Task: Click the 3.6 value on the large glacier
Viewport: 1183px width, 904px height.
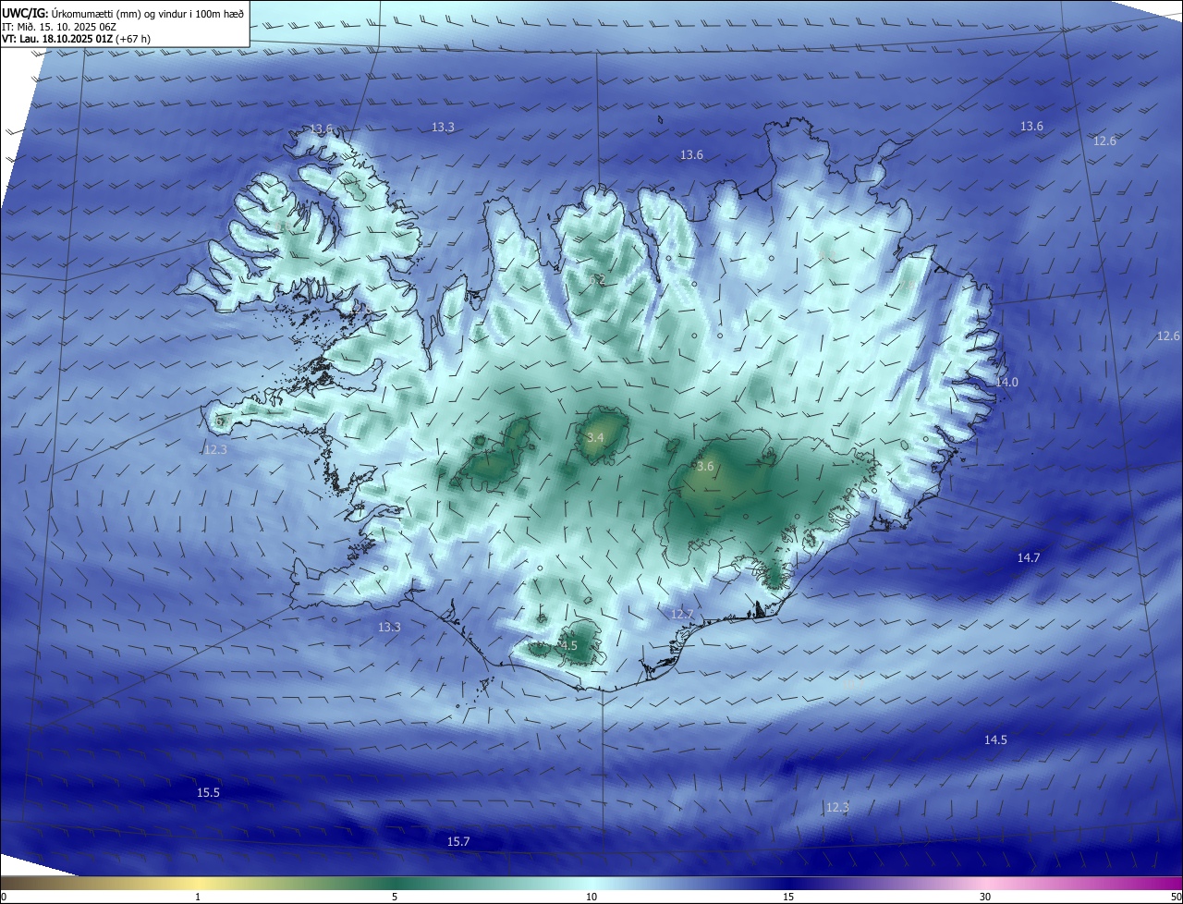Action: pos(705,467)
